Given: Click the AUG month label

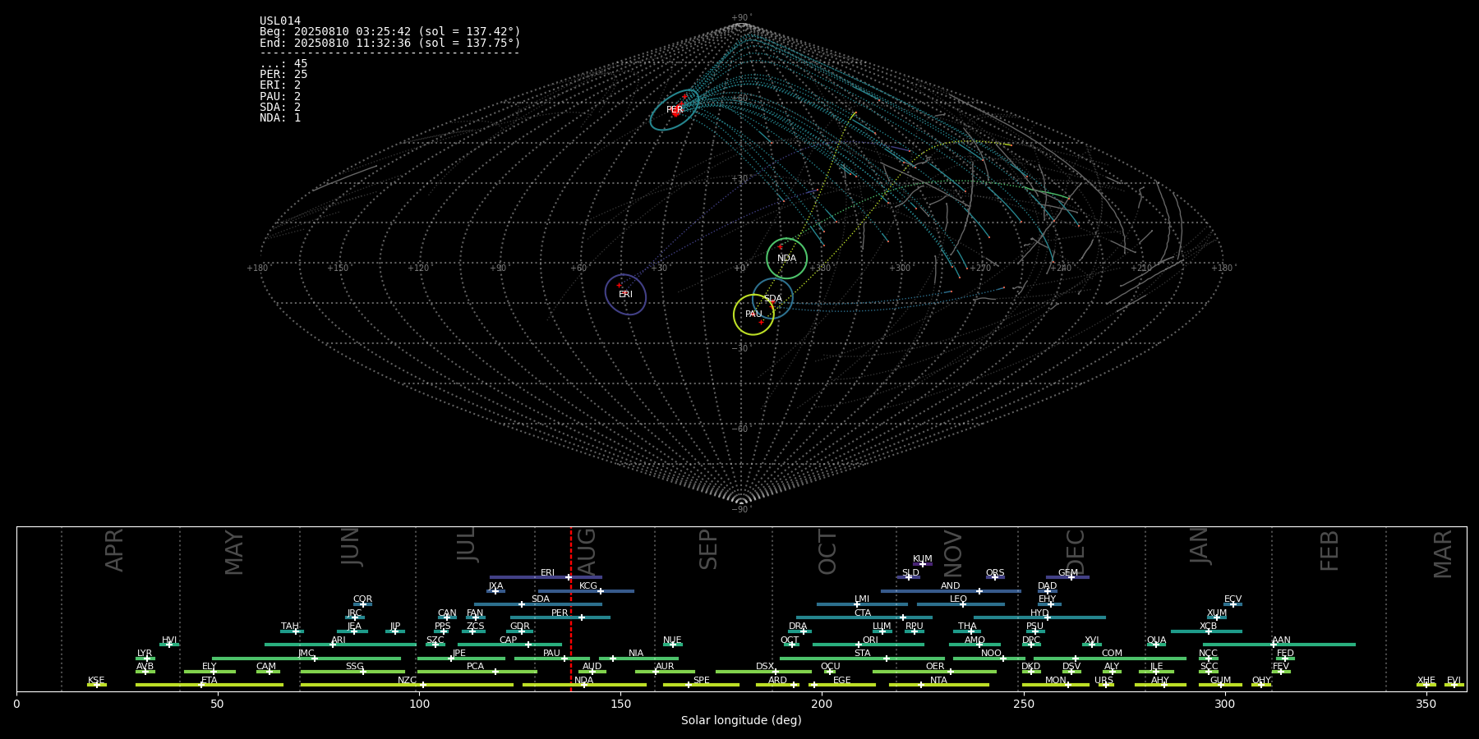Looking at the screenshot, I should pyautogui.click(x=587, y=551).
